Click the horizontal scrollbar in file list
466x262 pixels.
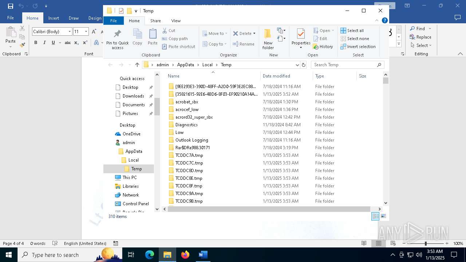pyautogui.click(x=269, y=209)
